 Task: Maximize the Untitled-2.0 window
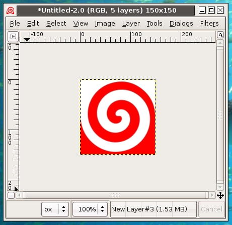point(211,10)
